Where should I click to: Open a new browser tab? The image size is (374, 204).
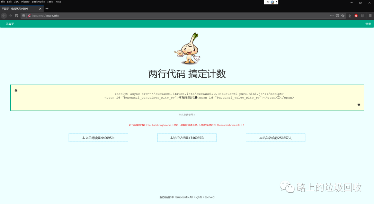tap(47, 9)
